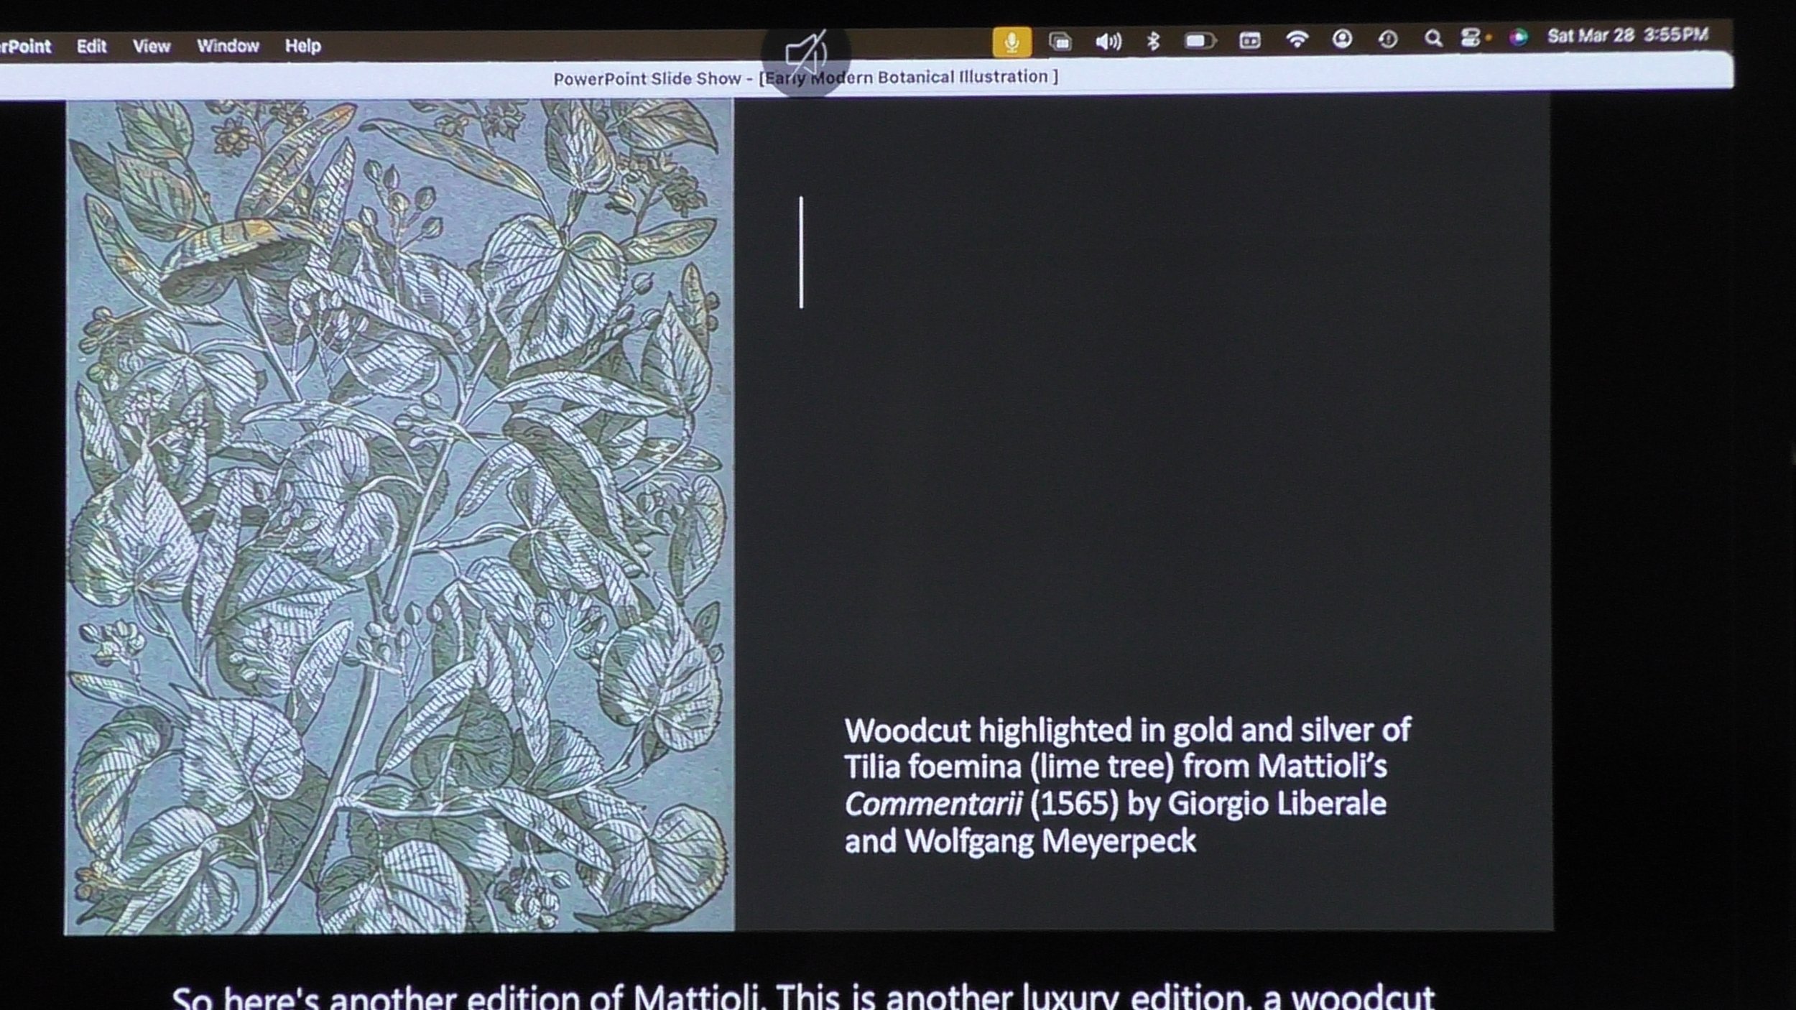Click the user account menu bar icon
The width and height of the screenshot is (1796, 1010).
point(1342,40)
